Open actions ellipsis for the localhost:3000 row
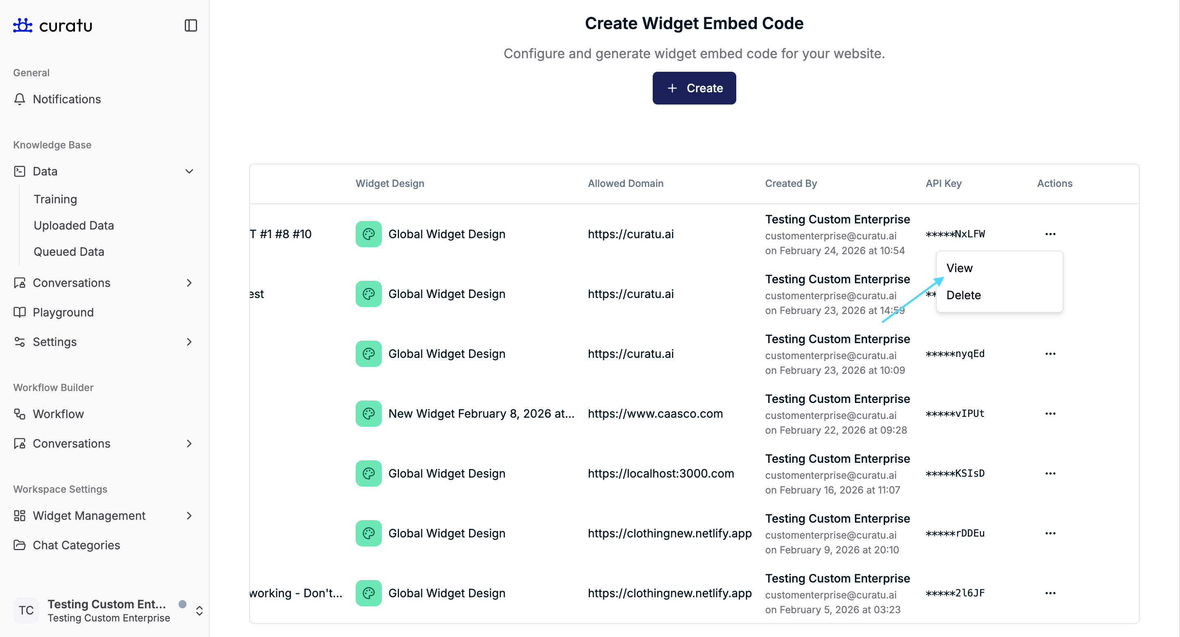Image resolution: width=1180 pixels, height=637 pixels. [x=1050, y=473]
